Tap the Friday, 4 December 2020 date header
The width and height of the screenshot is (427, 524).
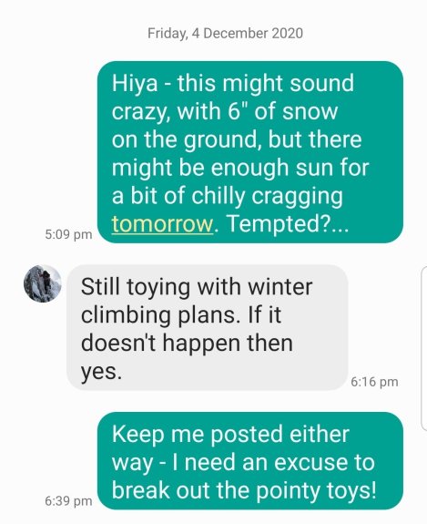226,34
